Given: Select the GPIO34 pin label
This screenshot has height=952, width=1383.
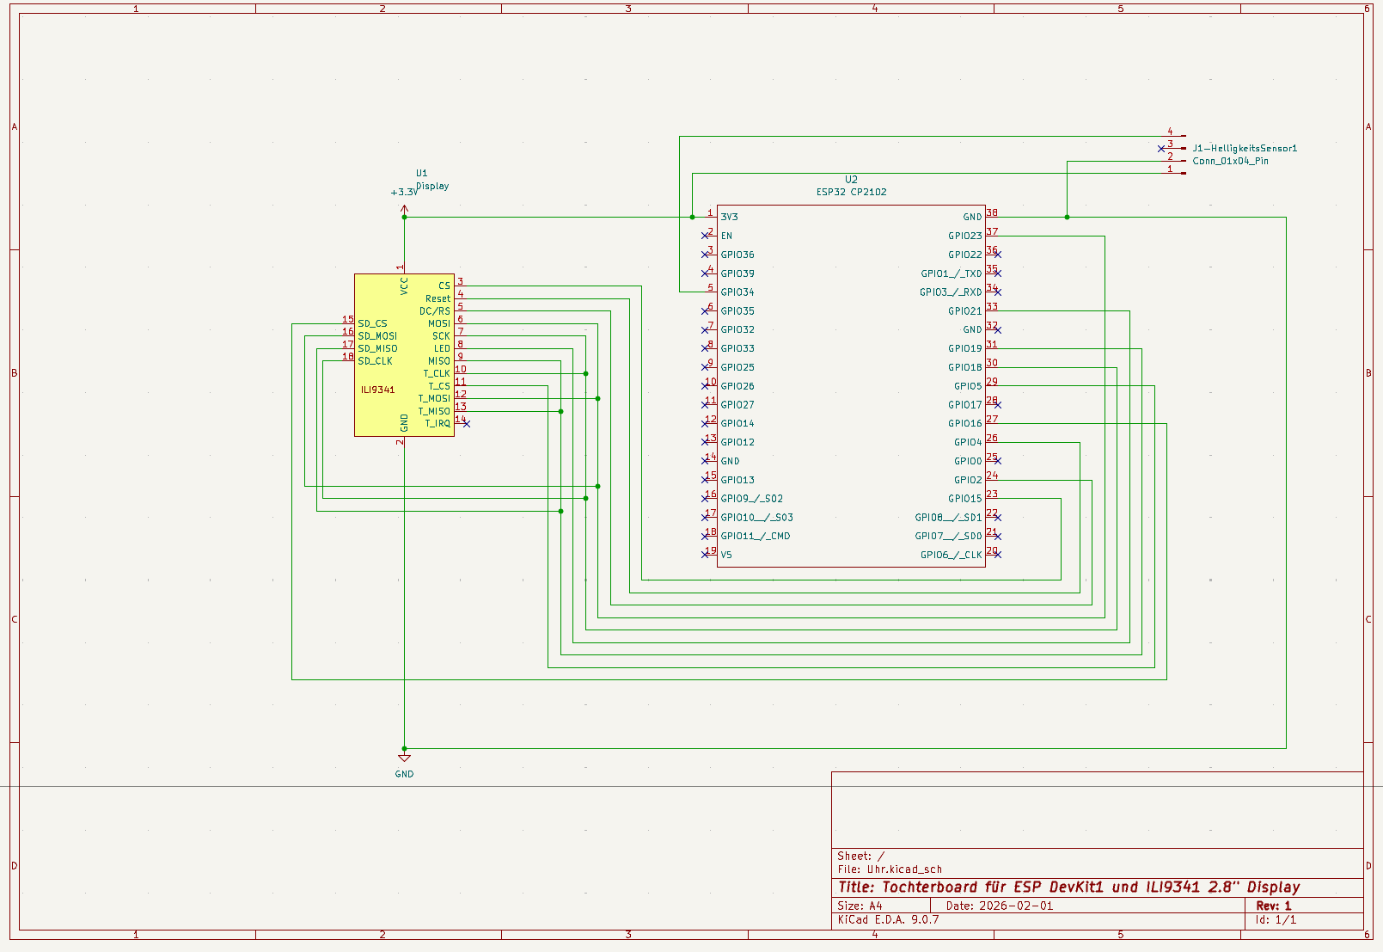Looking at the screenshot, I should [x=737, y=292].
